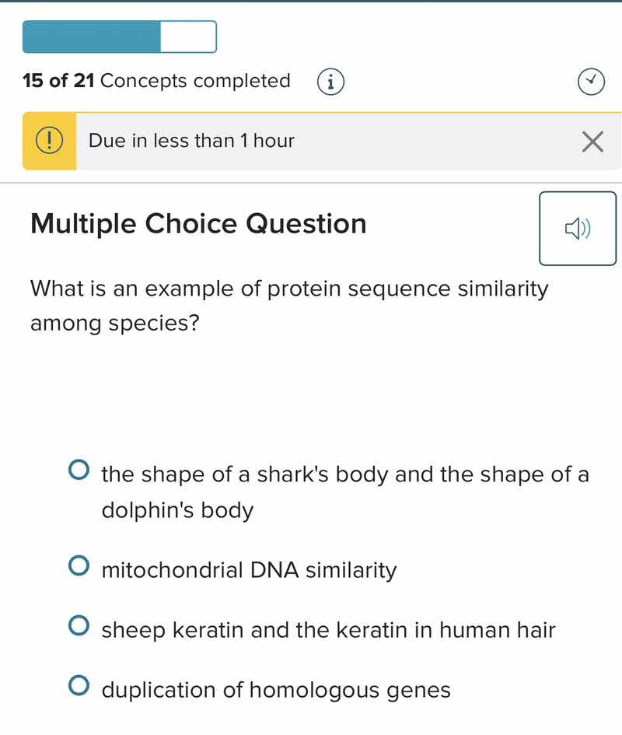The height and width of the screenshot is (735, 622).
Task: Click the circled timer icon at top right
Action: click(x=592, y=81)
